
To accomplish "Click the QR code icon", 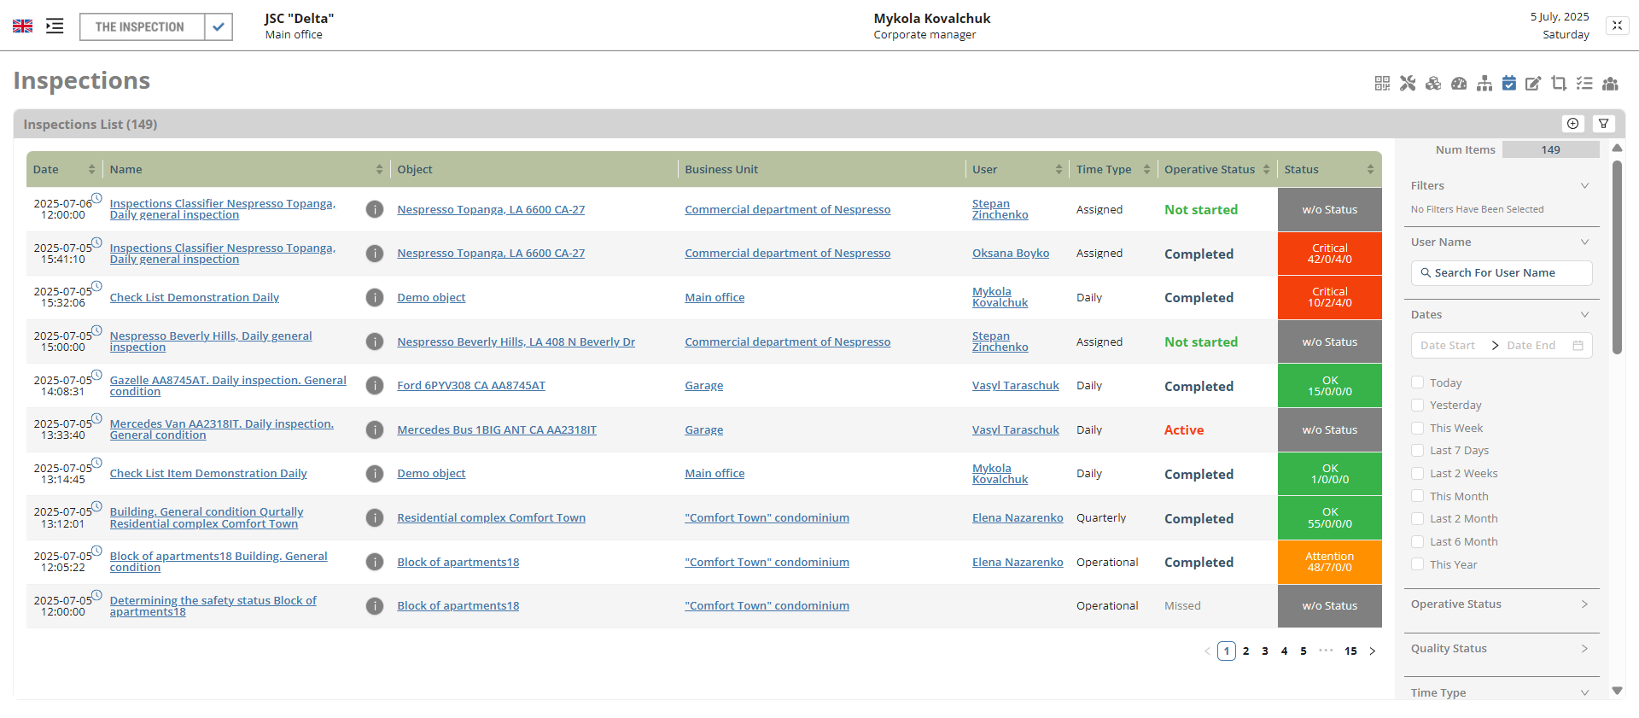I will pos(1382,83).
